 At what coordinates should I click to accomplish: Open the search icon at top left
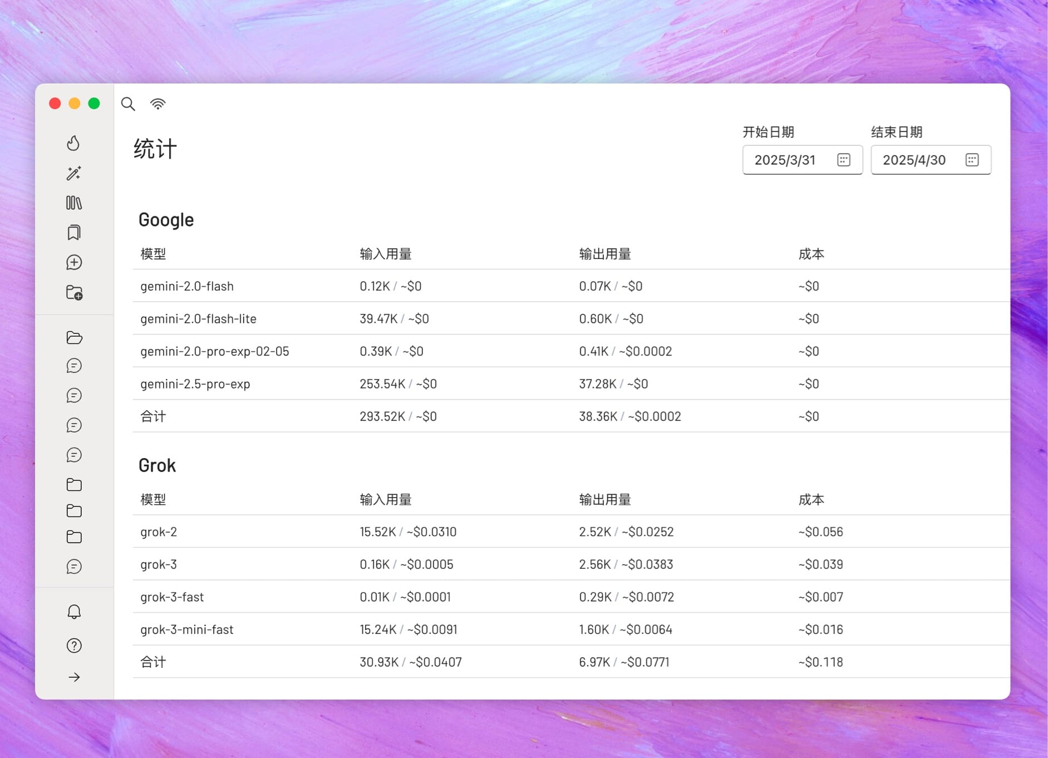click(x=128, y=104)
